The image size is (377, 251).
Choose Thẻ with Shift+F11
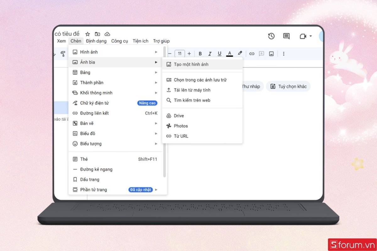(116, 159)
